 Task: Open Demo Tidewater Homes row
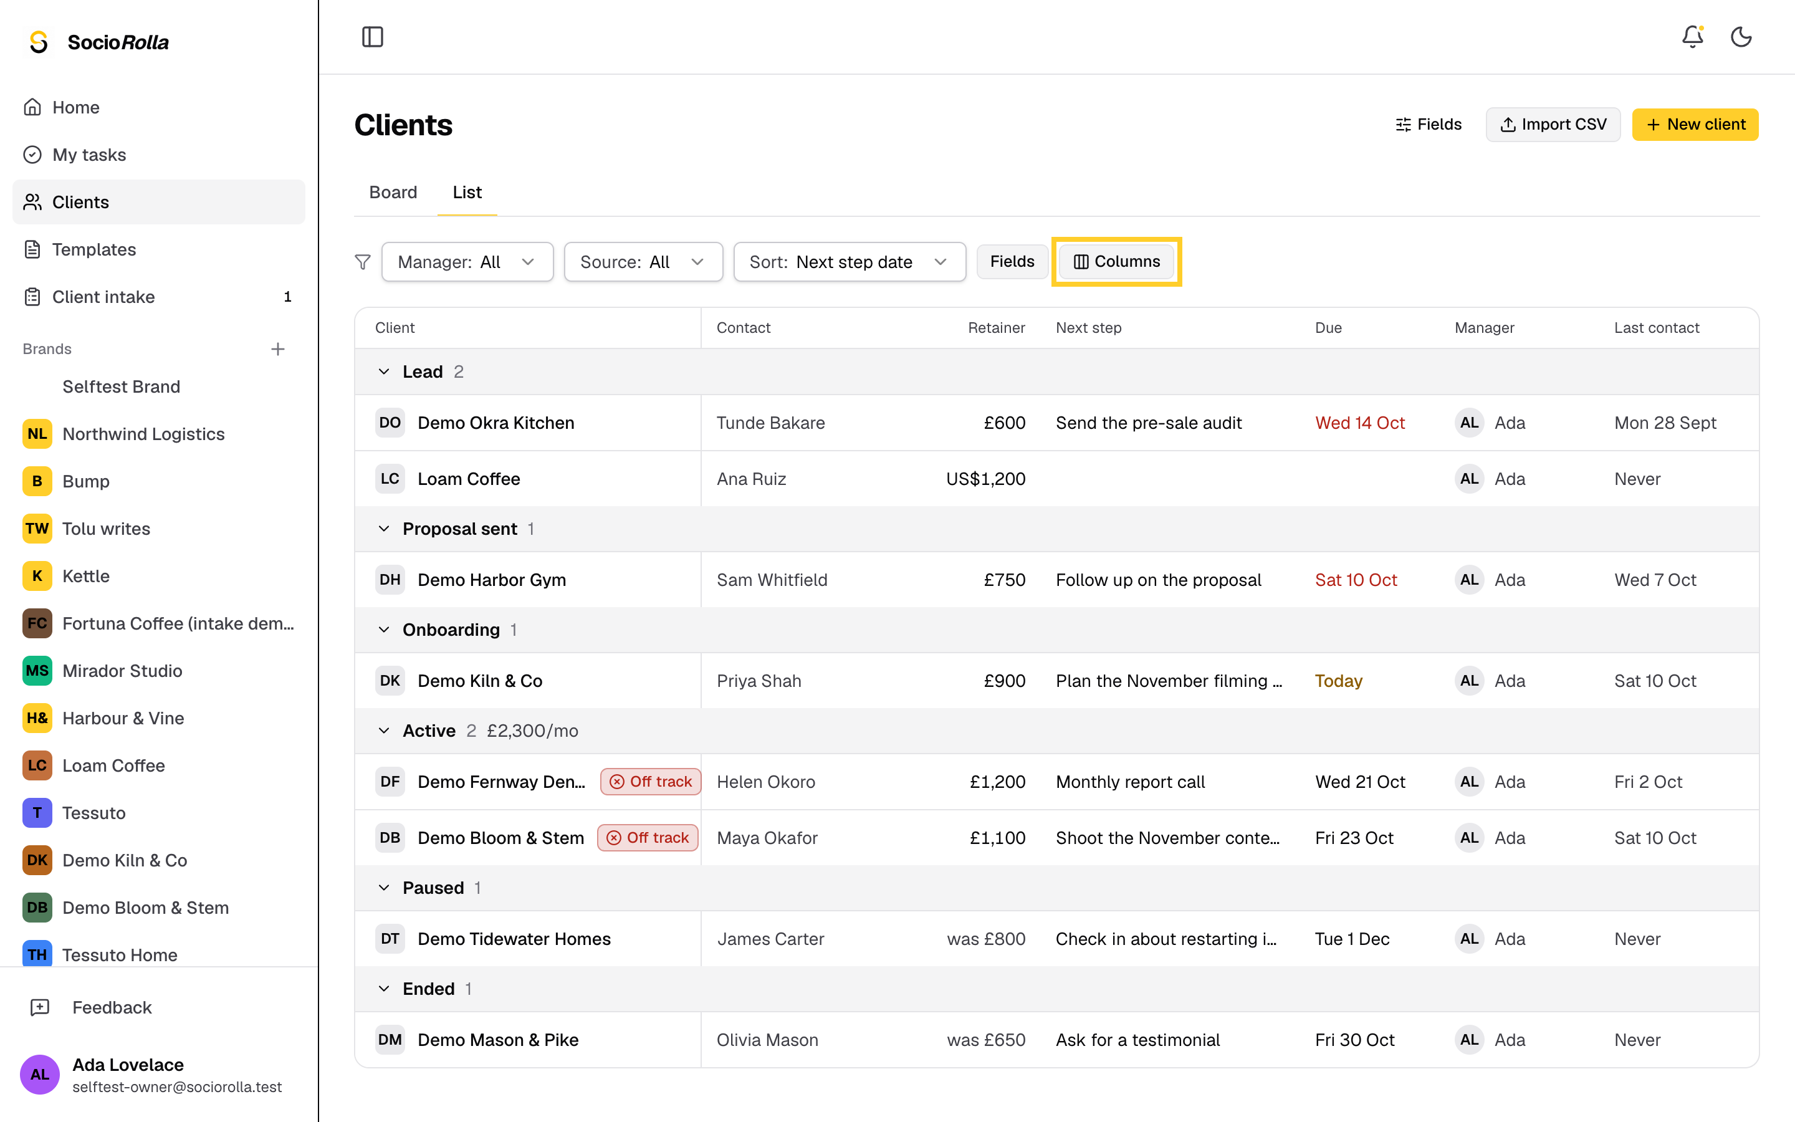coord(1056,939)
